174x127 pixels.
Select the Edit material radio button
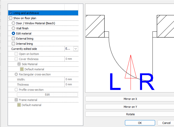click(13, 33)
